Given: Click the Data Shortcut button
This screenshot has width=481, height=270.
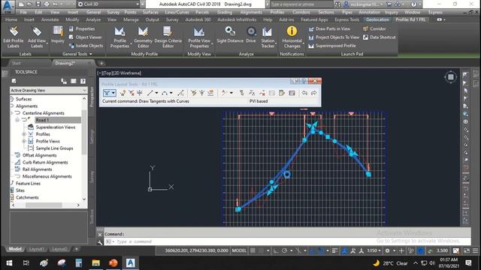Looking at the screenshot, I should 379,37.
